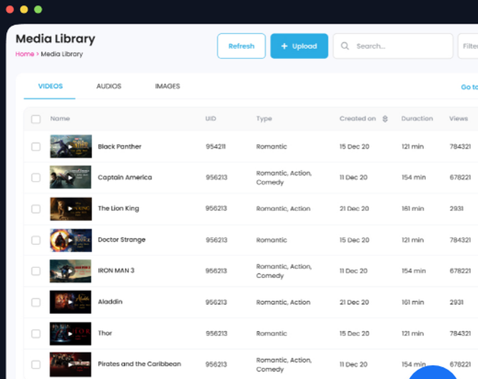Screen dimensions: 478x379
Task: Select the Captain America title text
Action: [x=125, y=177]
